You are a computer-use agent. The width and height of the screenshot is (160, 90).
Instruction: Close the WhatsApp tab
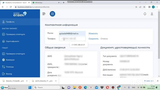[x=59, y=2]
